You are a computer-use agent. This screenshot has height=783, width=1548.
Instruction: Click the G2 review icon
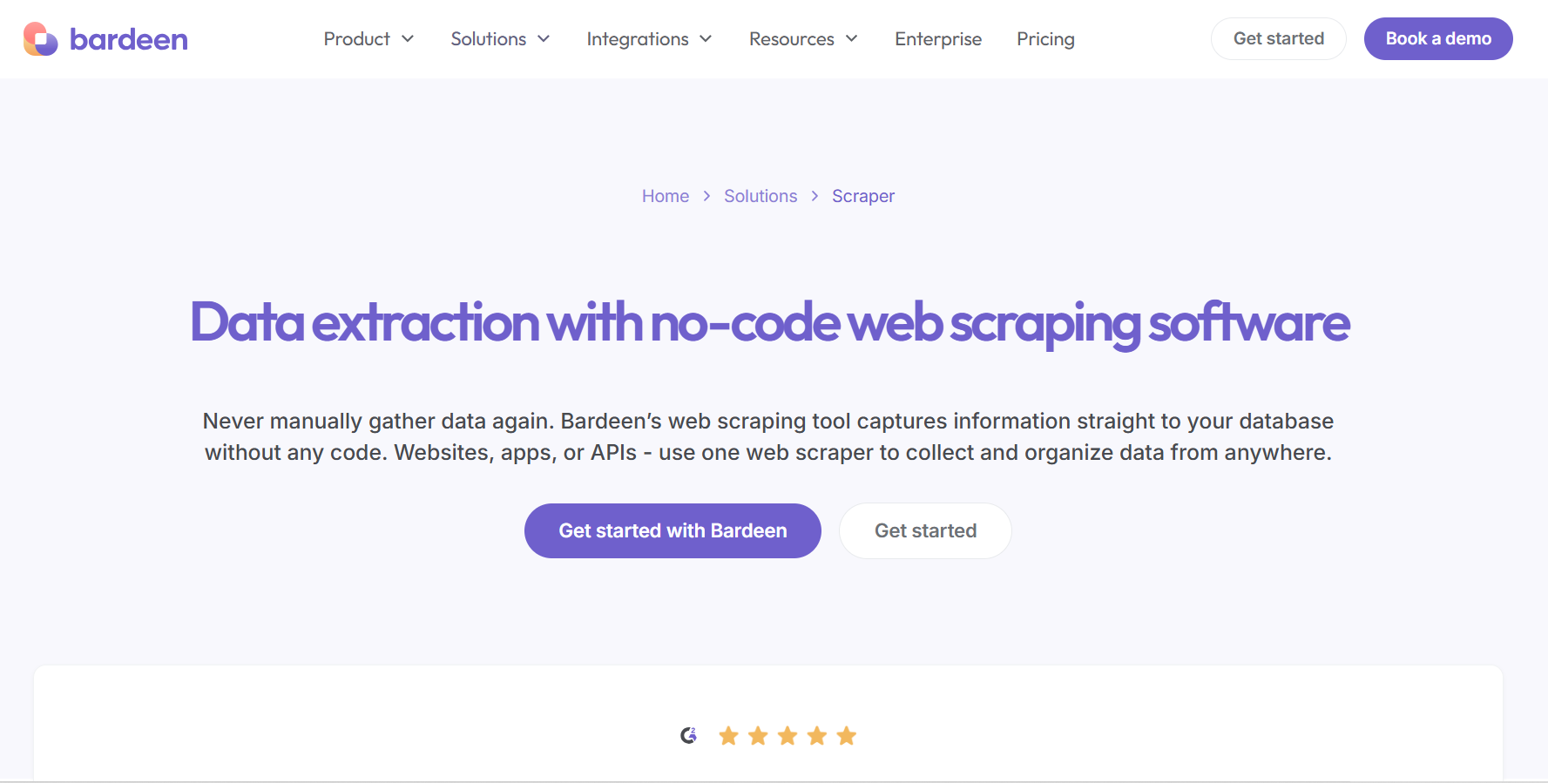(x=689, y=735)
